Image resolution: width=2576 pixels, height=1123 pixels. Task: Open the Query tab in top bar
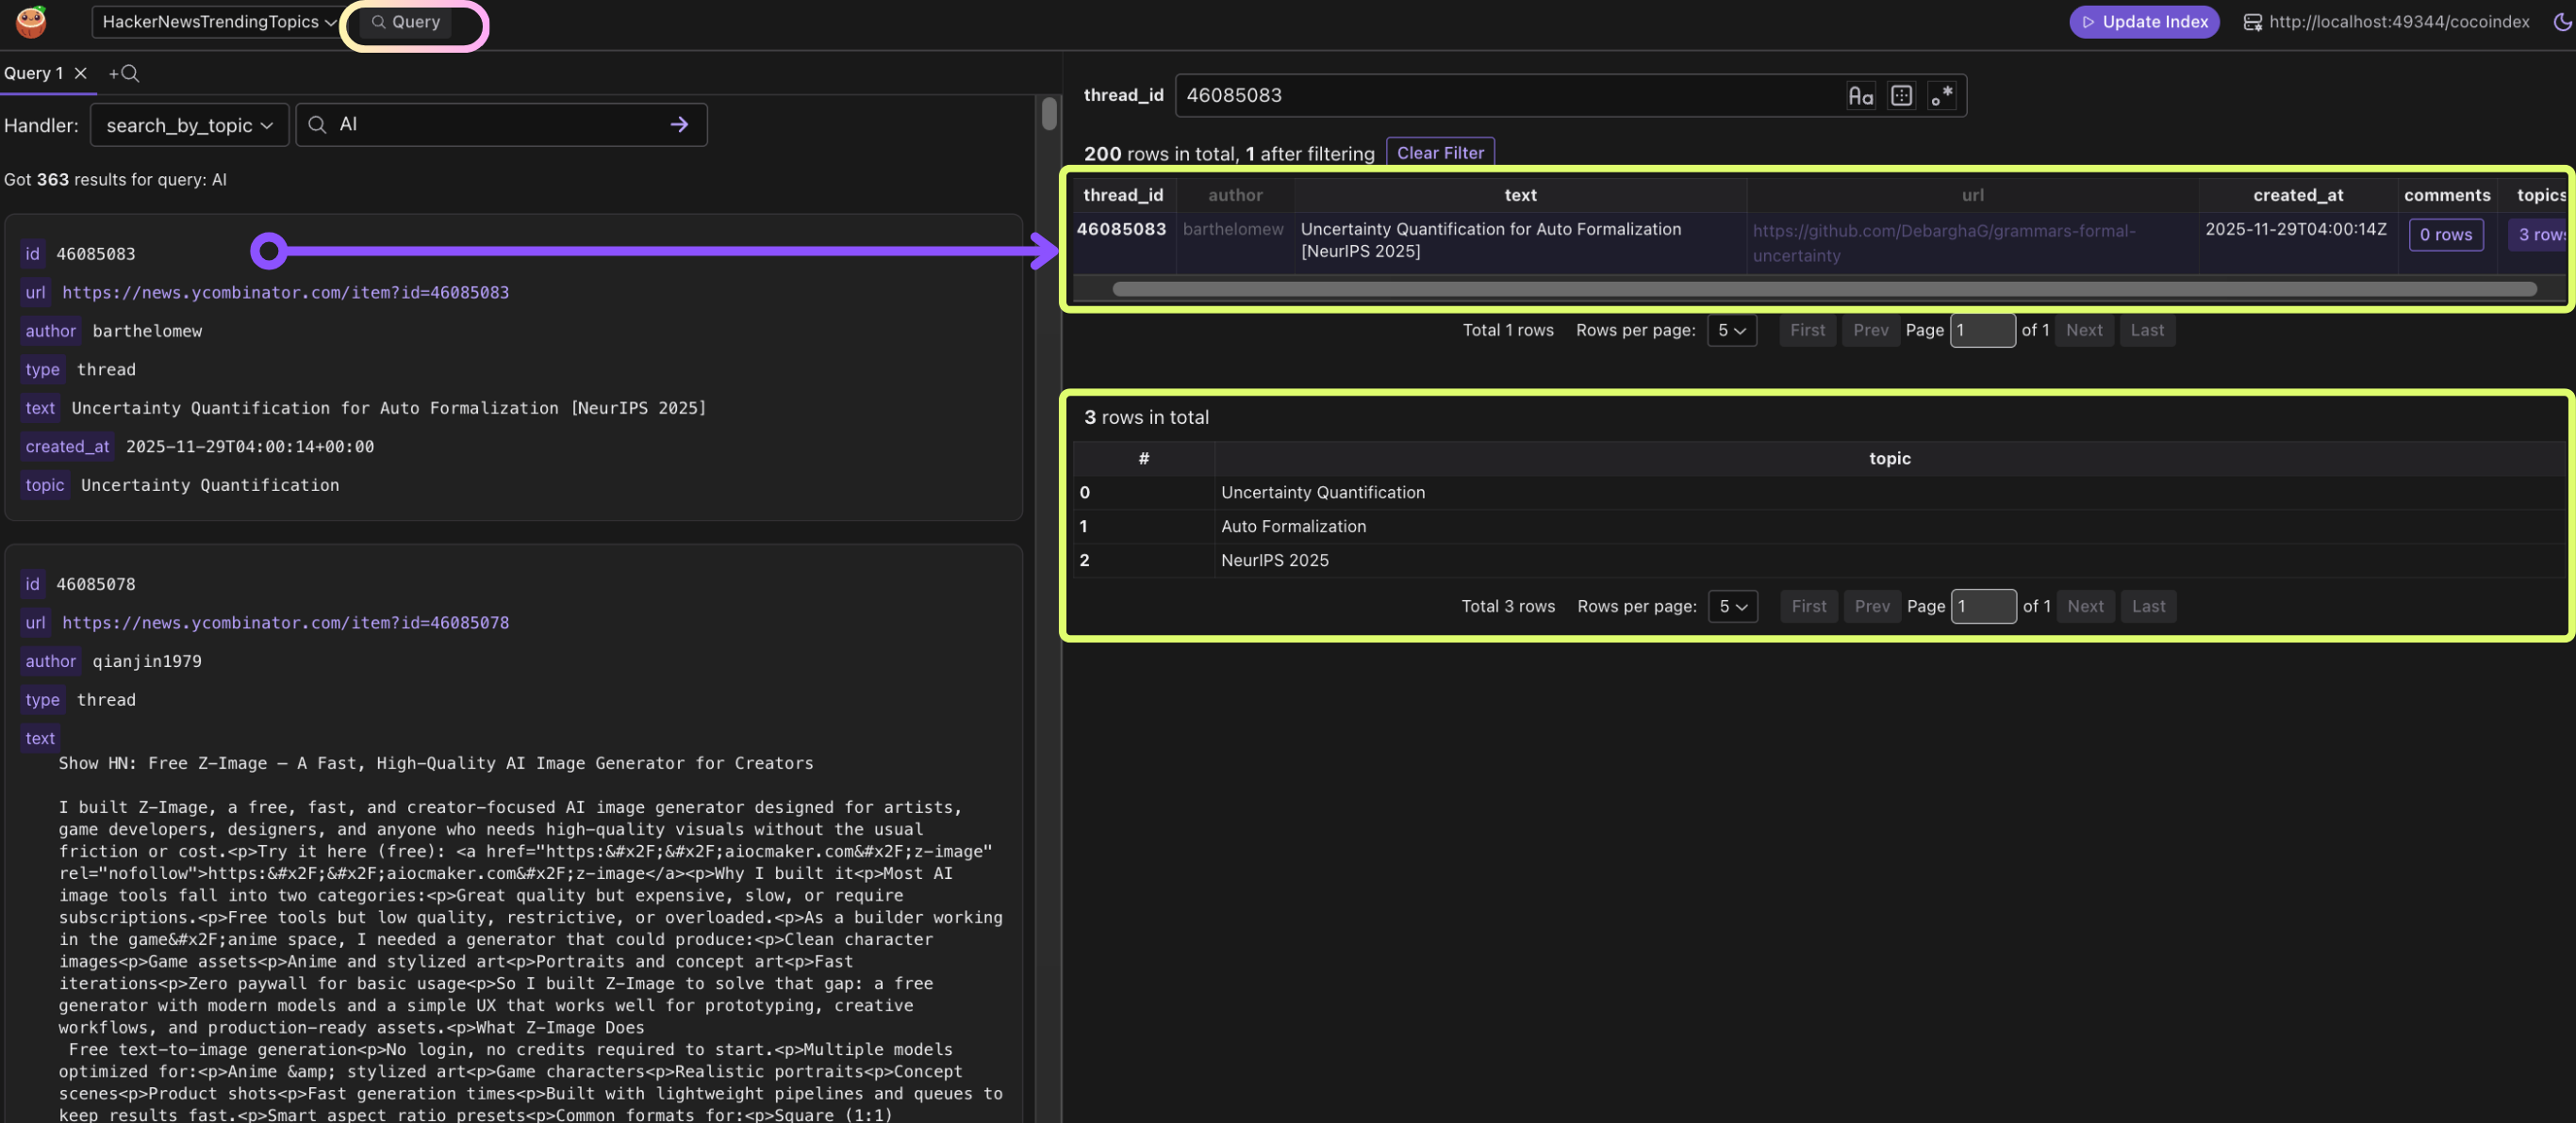click(406, 22)
